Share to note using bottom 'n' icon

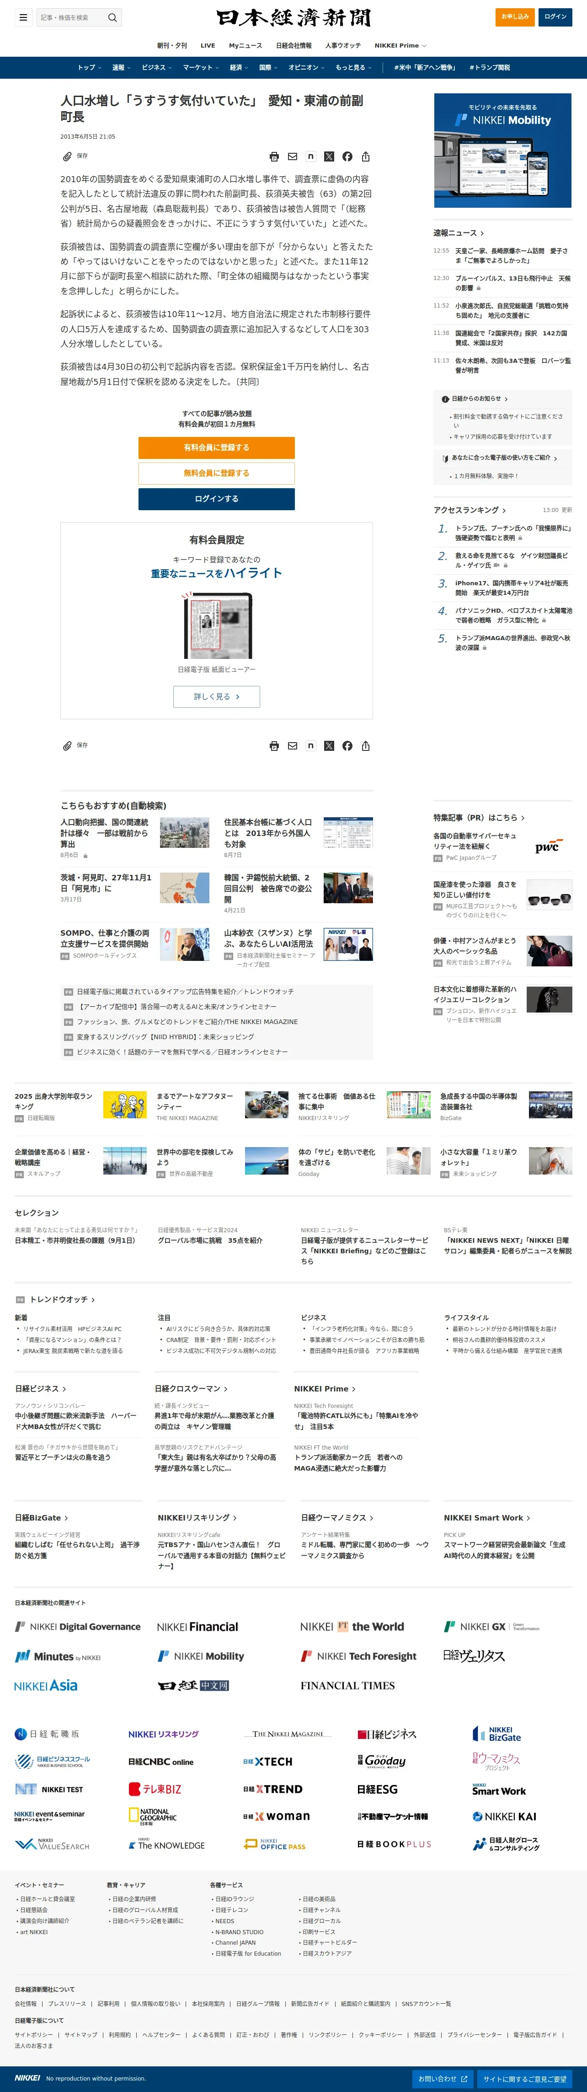(x=310, y=745)
